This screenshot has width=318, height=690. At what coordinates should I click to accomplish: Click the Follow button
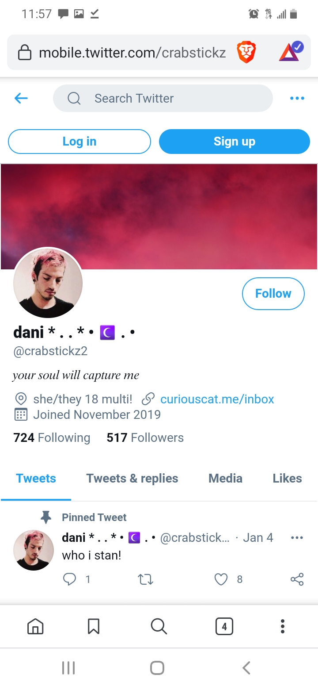tap(273, 293)
